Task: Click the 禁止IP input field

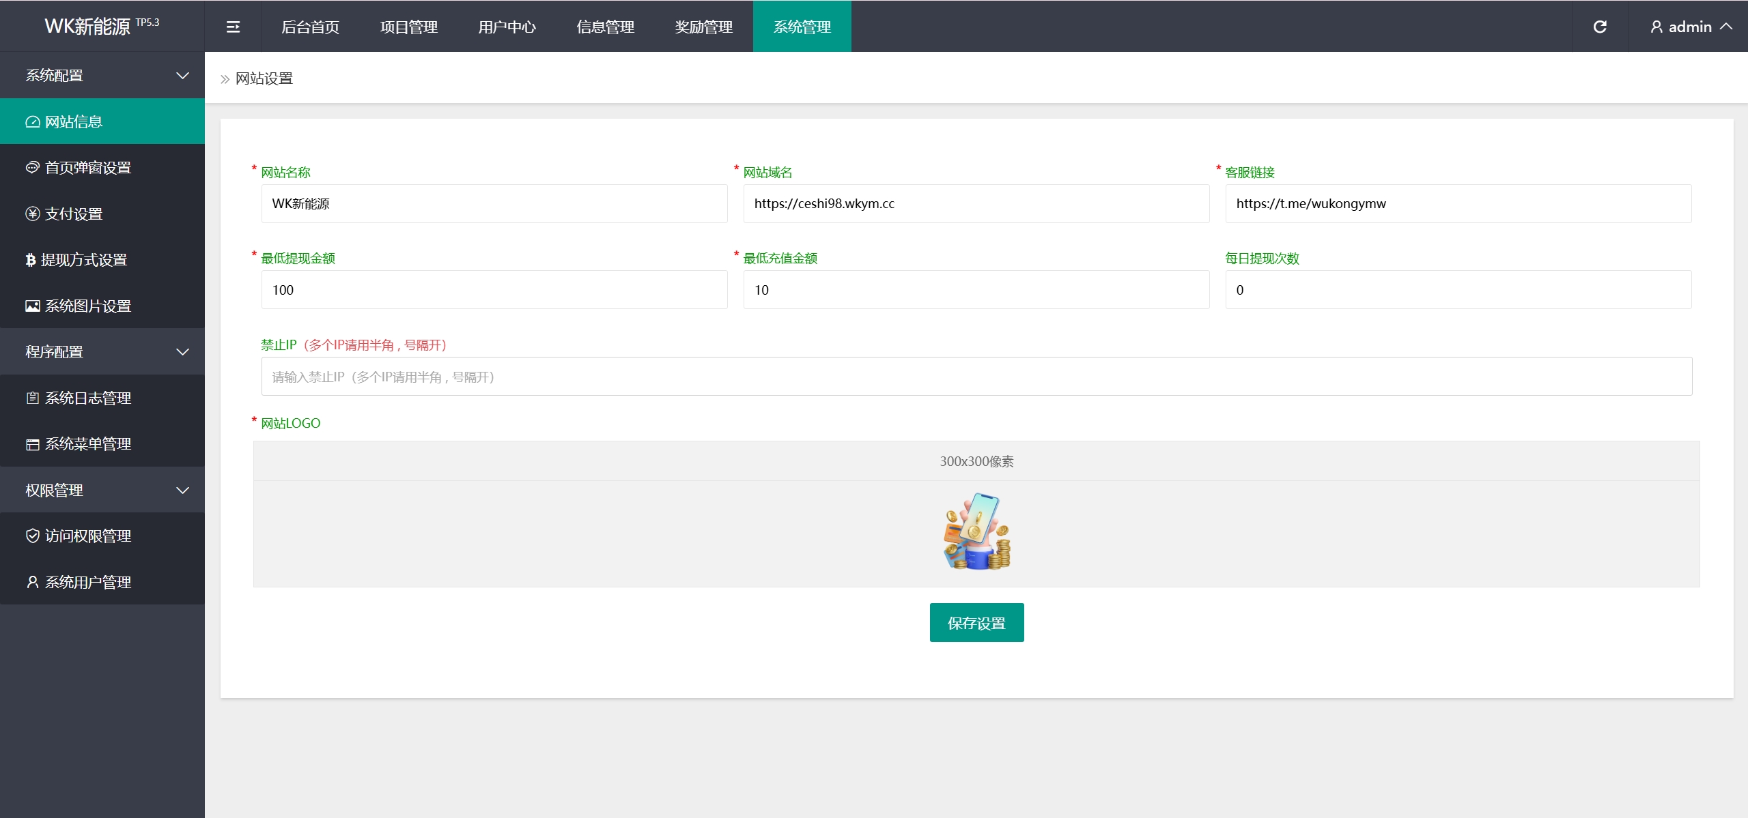Action: [976, 377]
